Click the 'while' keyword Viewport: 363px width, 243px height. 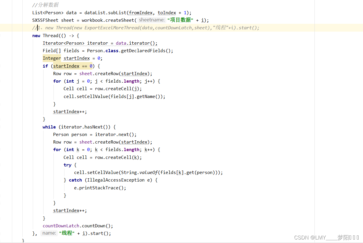point(49,127)
